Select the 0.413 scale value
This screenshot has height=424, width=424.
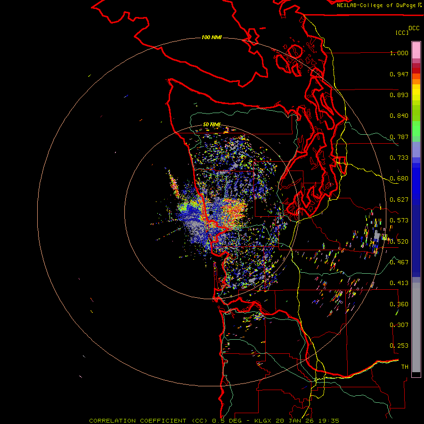[399, 283]
